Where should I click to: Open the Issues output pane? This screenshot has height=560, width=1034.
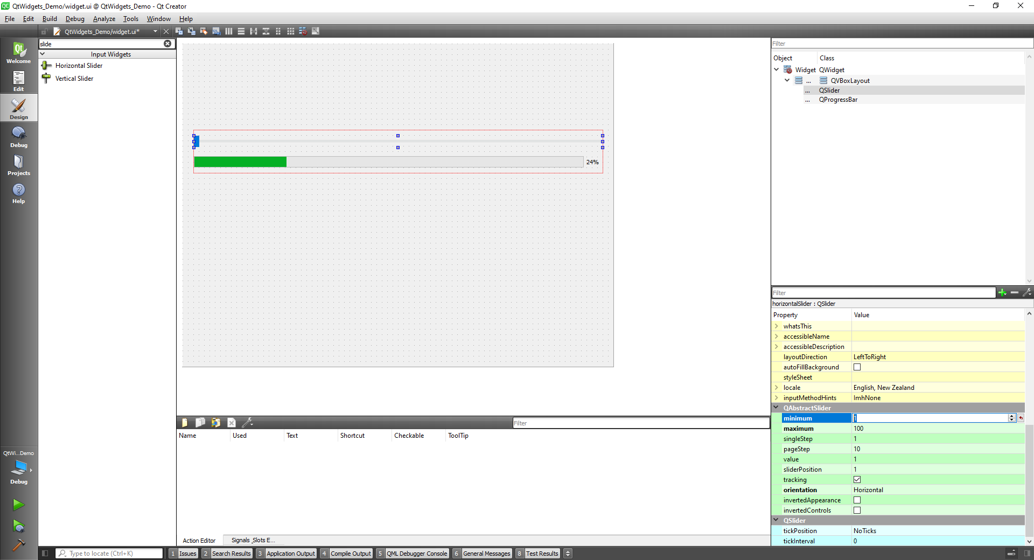tap(183, 553)
